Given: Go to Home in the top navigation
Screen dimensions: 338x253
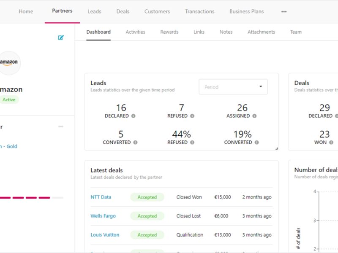Looking at the screenshot, I should click(x=26, y=11).
